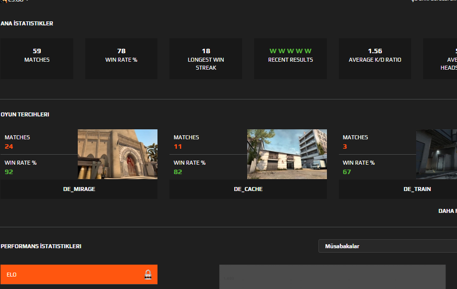Click the DE_MIRAGE map thumbnail

(x=118, y=154)
